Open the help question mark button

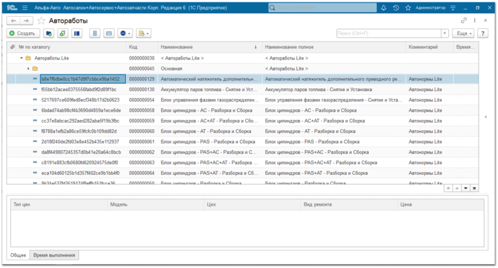point(483,33)
